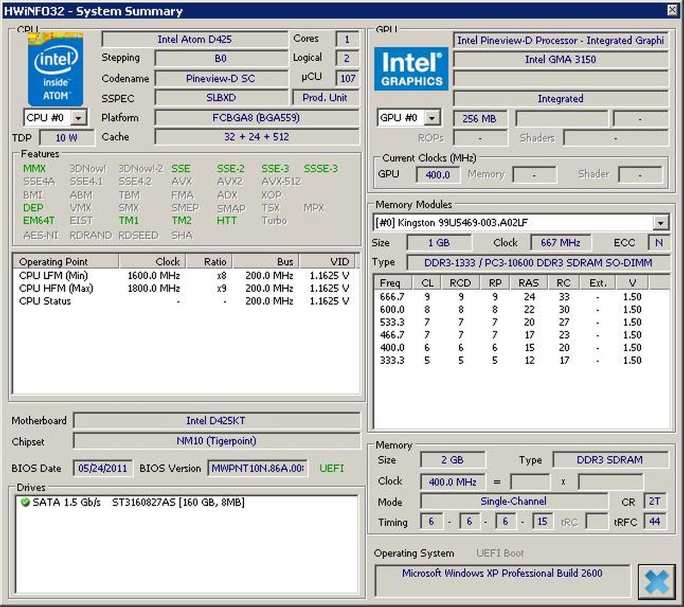The height and width of the screenshot is (607, 684).
Task: Click the Intel Inside Atom logo
Action: 56,70
